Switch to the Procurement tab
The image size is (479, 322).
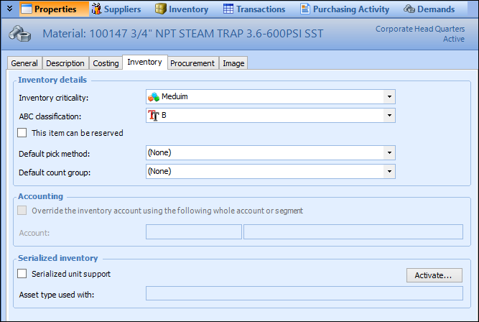[192, 63]
